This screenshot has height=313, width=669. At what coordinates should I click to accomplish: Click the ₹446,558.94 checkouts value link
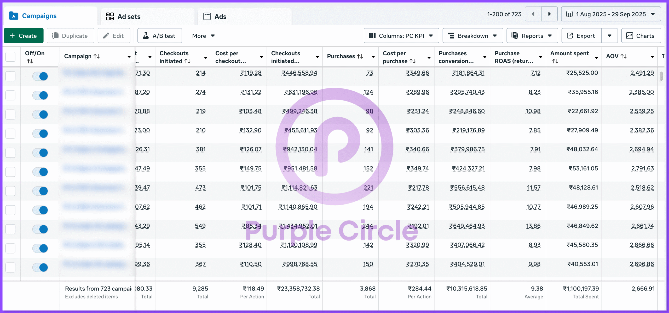(299, 73)
